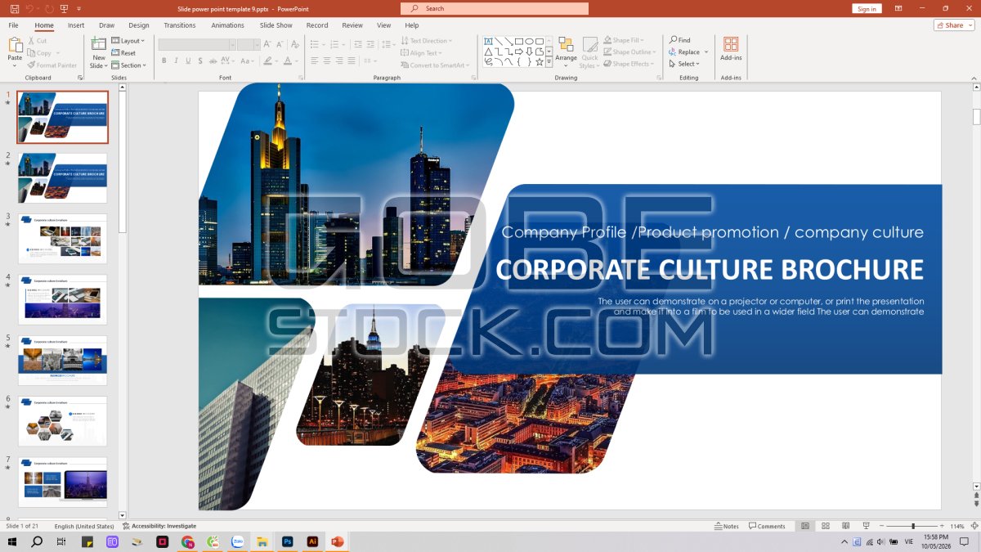This screenshot has height=552, width=981.
Task: Switch to the Insert tab
Action: point(76,25)
